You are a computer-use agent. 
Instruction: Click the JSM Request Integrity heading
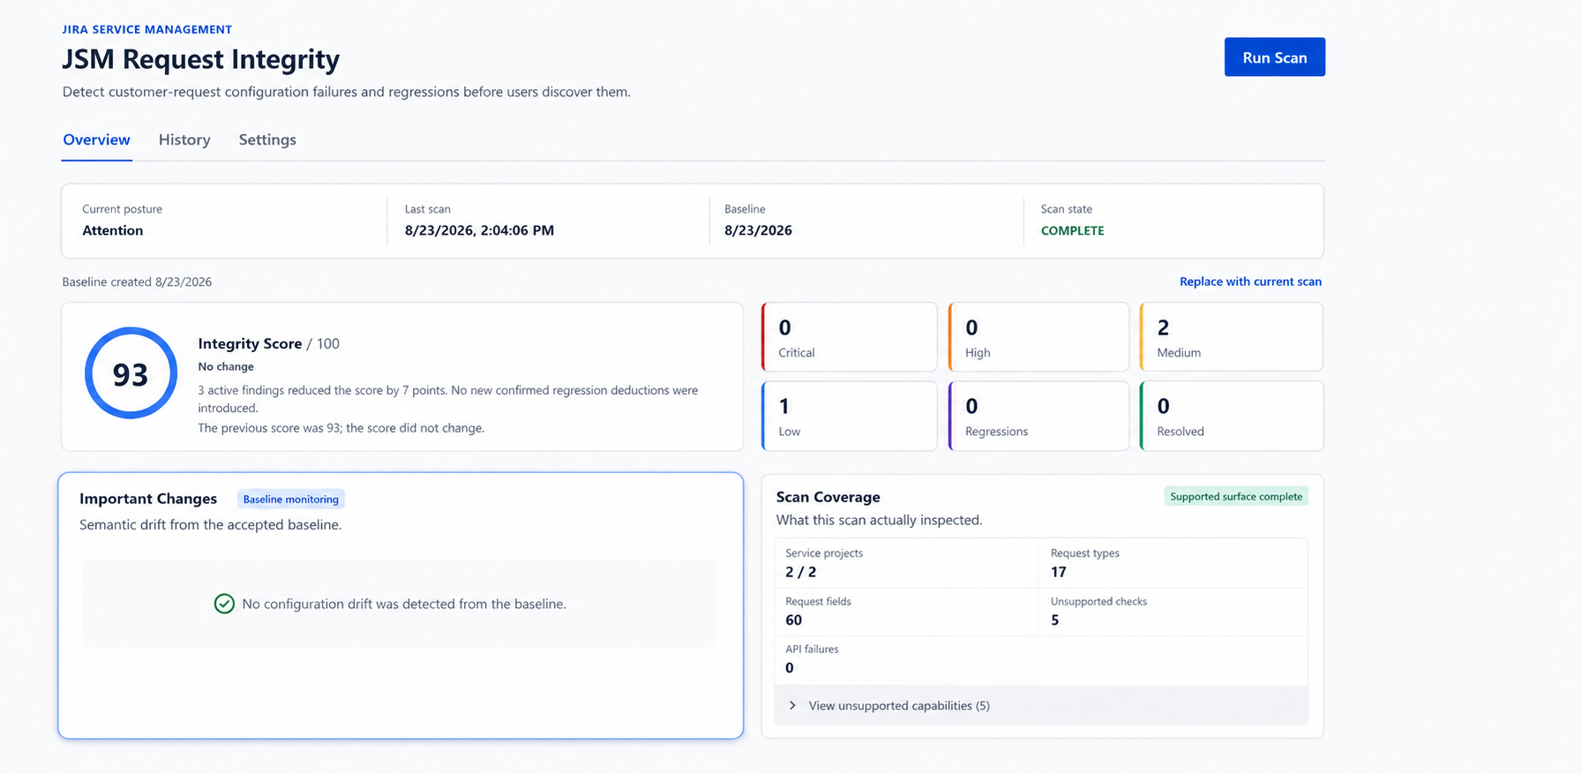(201, 59)
